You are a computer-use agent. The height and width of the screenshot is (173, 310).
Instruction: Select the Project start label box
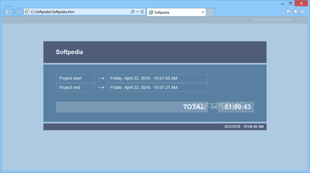[76, 78]
